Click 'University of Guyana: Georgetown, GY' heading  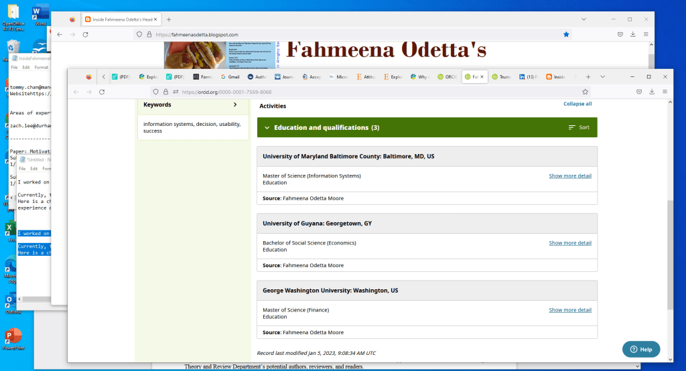click(x=317, y=223)
